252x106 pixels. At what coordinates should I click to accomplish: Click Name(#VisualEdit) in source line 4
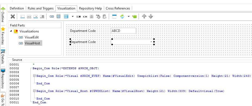pyautogui.click(x=119, y=76)
